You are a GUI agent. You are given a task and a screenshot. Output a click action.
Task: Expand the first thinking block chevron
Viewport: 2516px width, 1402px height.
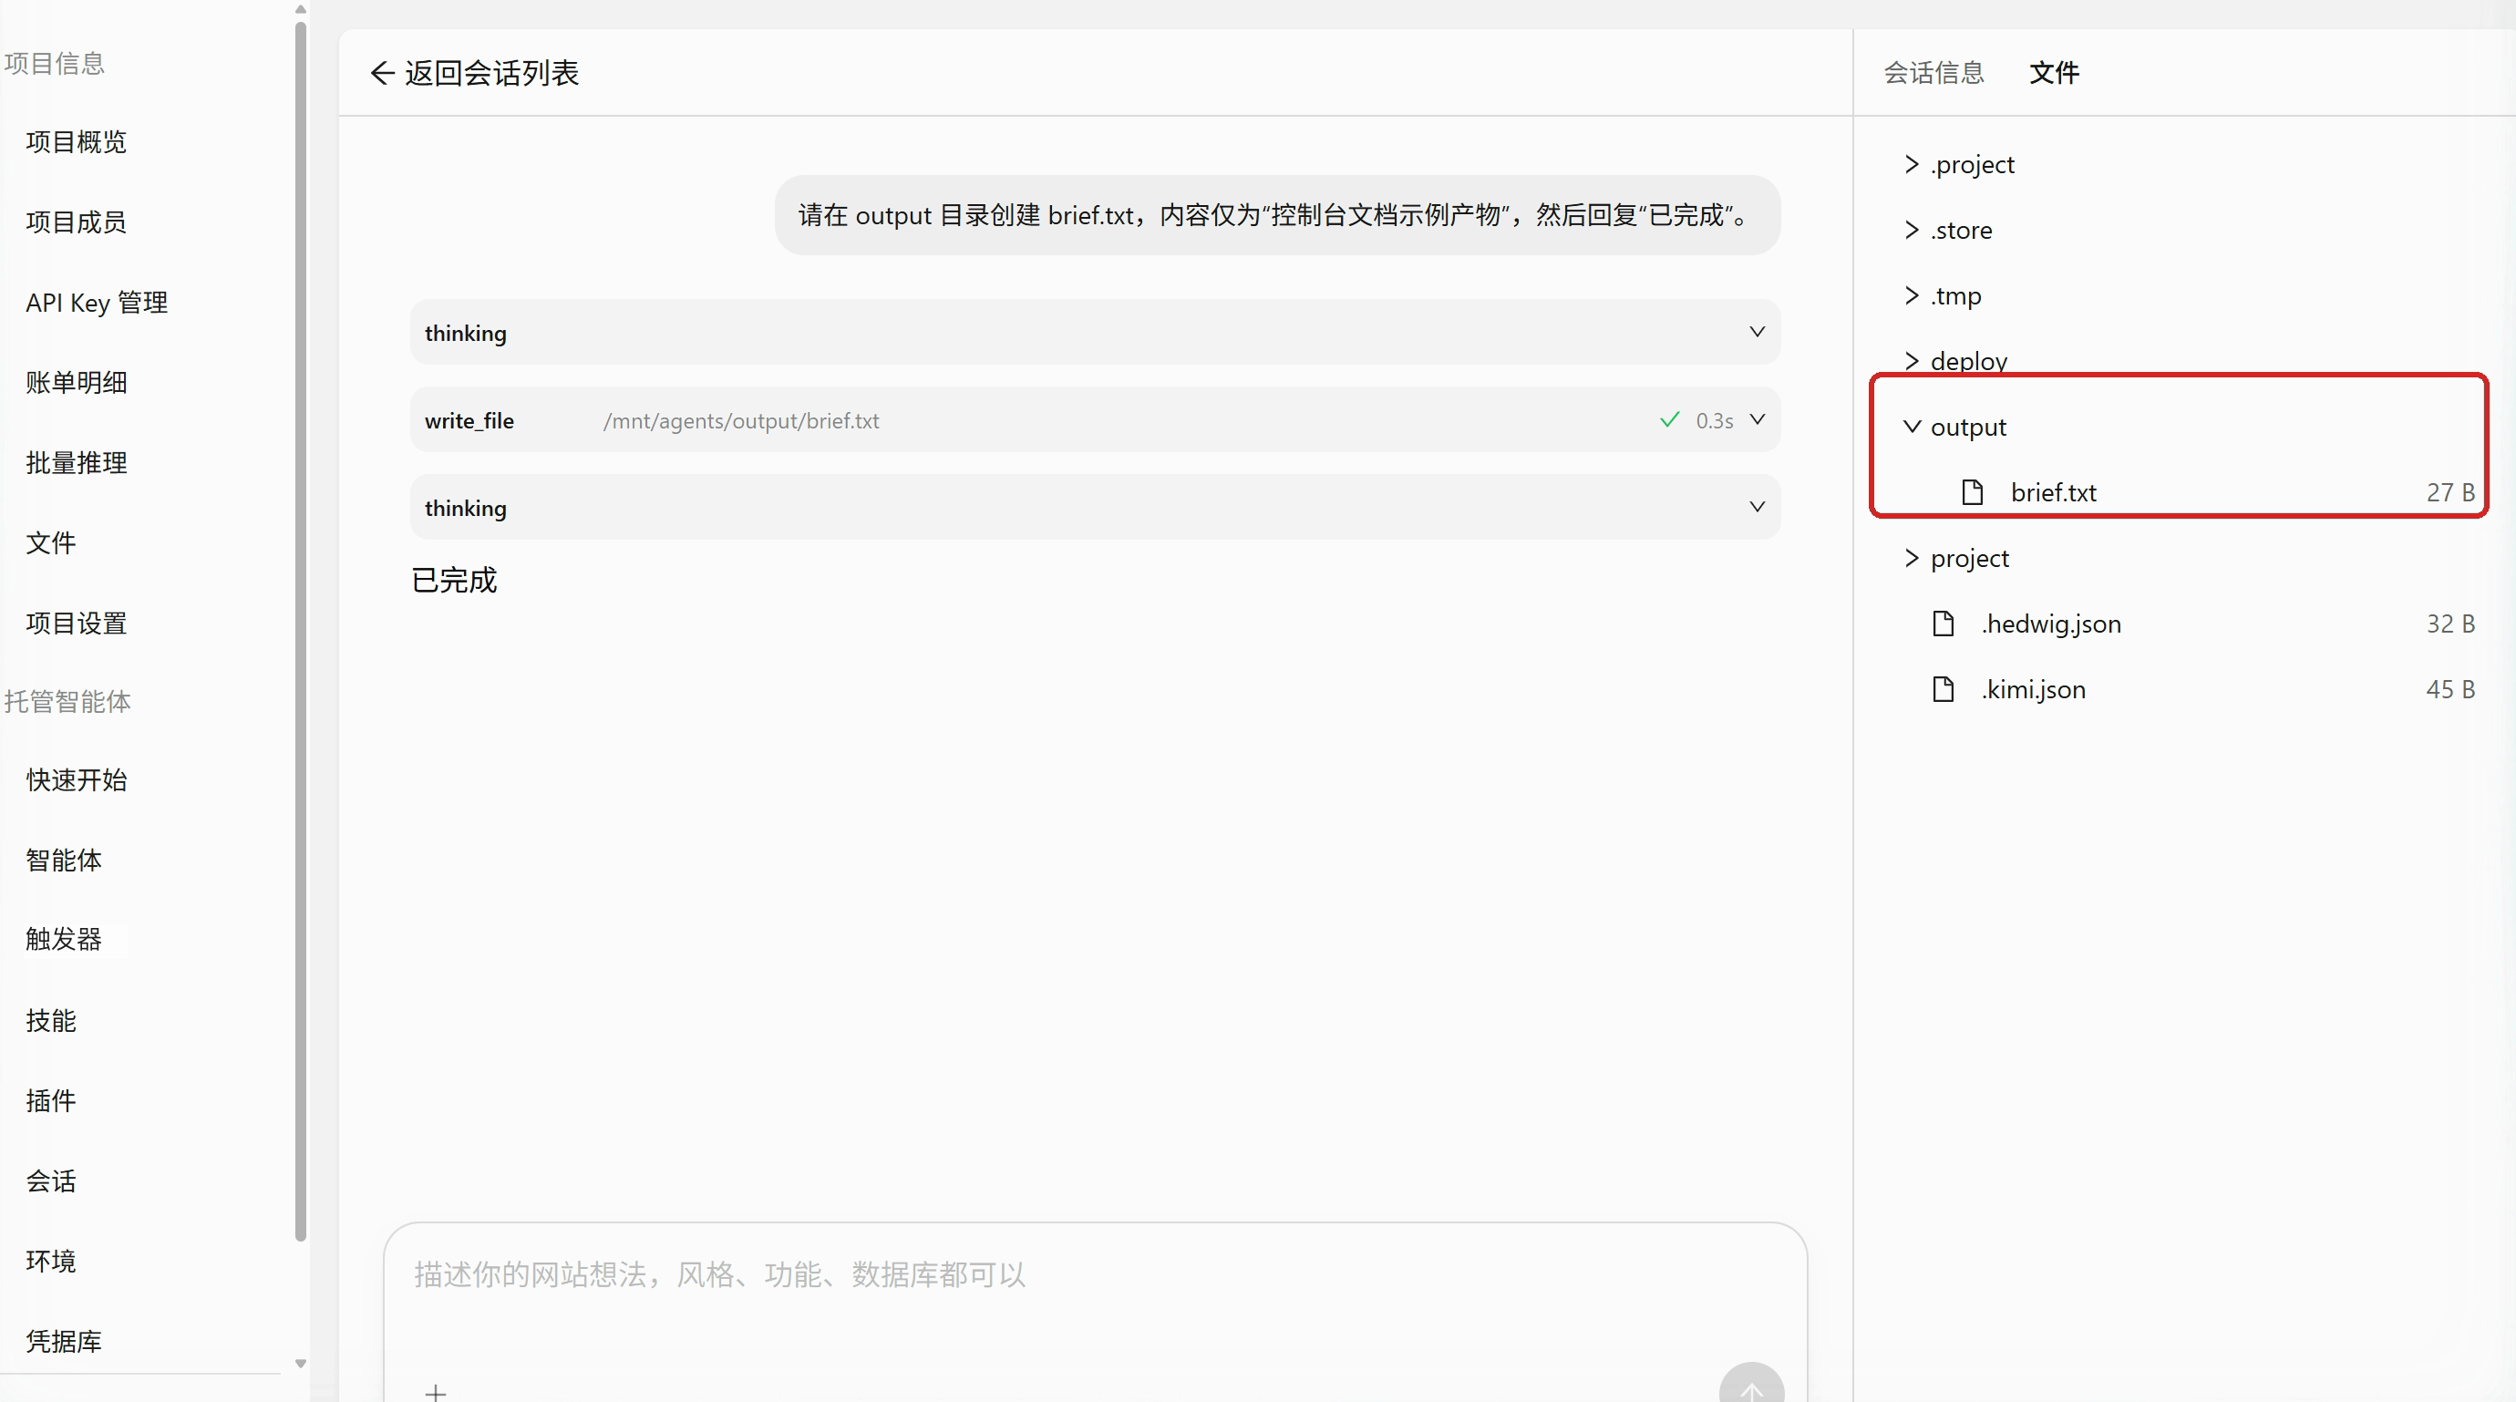pyautogui.click(x=1756, y=331)
